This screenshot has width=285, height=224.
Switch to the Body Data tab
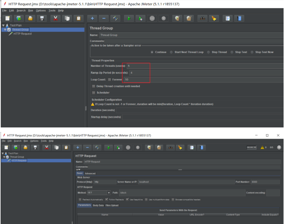[x=98, y=205]
